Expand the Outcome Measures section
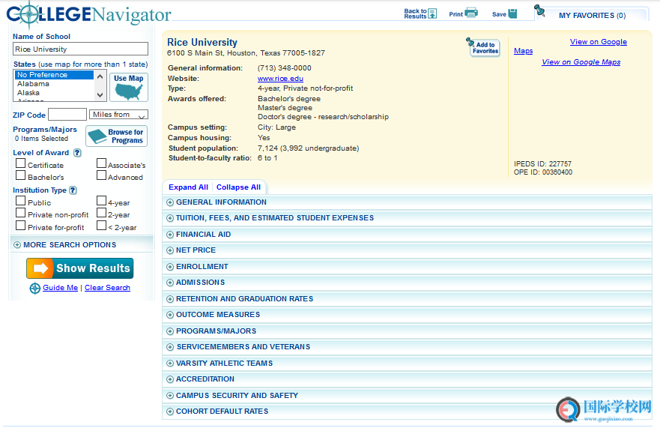This screenshot has width=660, height=428. [407, 315]
